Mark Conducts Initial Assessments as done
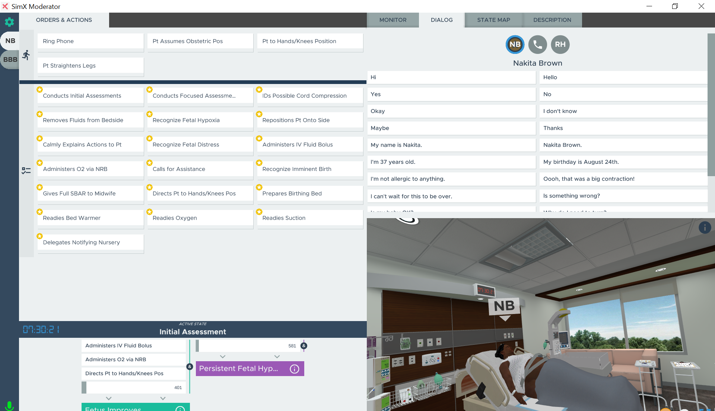This screenshot has width=715, height=411. 90,96
